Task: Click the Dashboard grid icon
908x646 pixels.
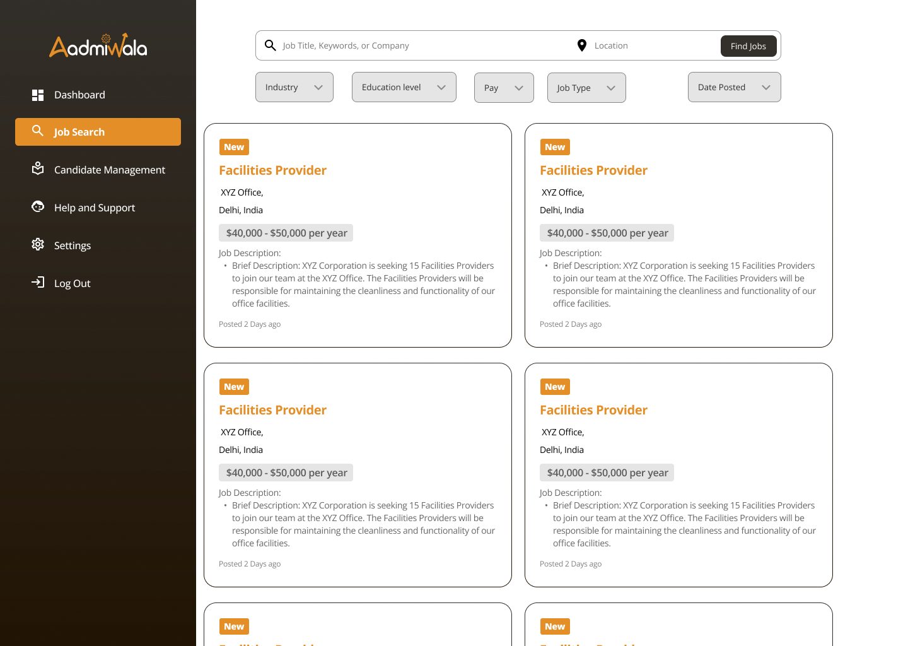Action: (x=38, y=95)
